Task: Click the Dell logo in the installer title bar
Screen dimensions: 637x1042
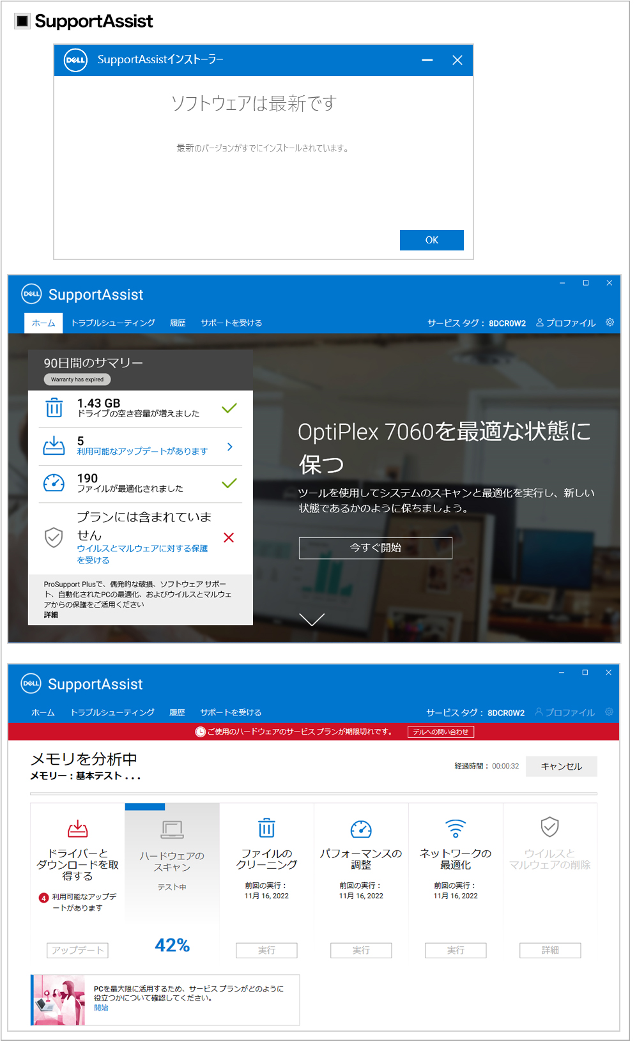Action: coord(76,60)
